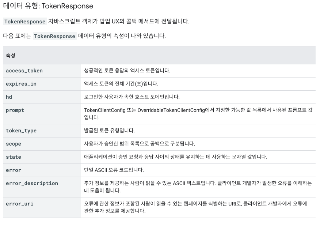Click the prompt property name

click(15, 110)
